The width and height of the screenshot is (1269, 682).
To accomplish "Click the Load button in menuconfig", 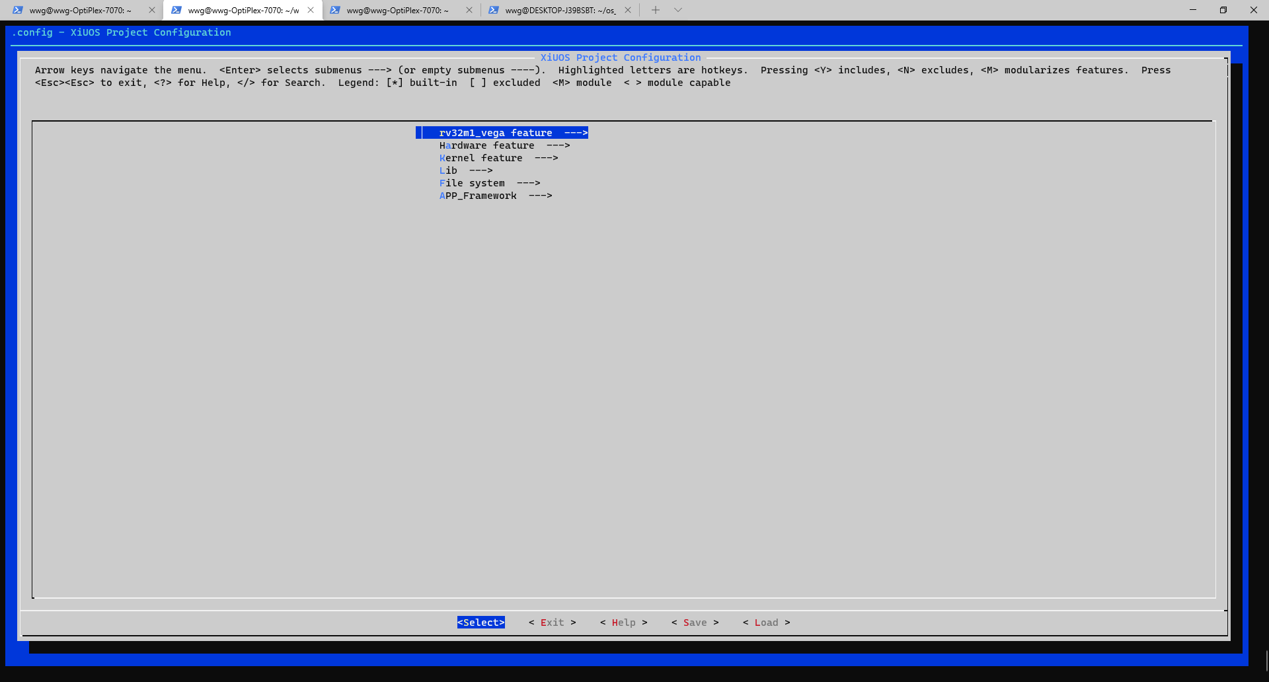I will tap(767, 623).
